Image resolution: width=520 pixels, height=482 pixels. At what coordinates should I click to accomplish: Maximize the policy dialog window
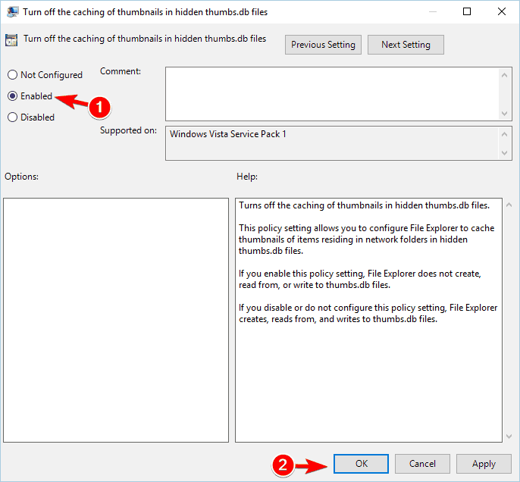tap(467, 11)
